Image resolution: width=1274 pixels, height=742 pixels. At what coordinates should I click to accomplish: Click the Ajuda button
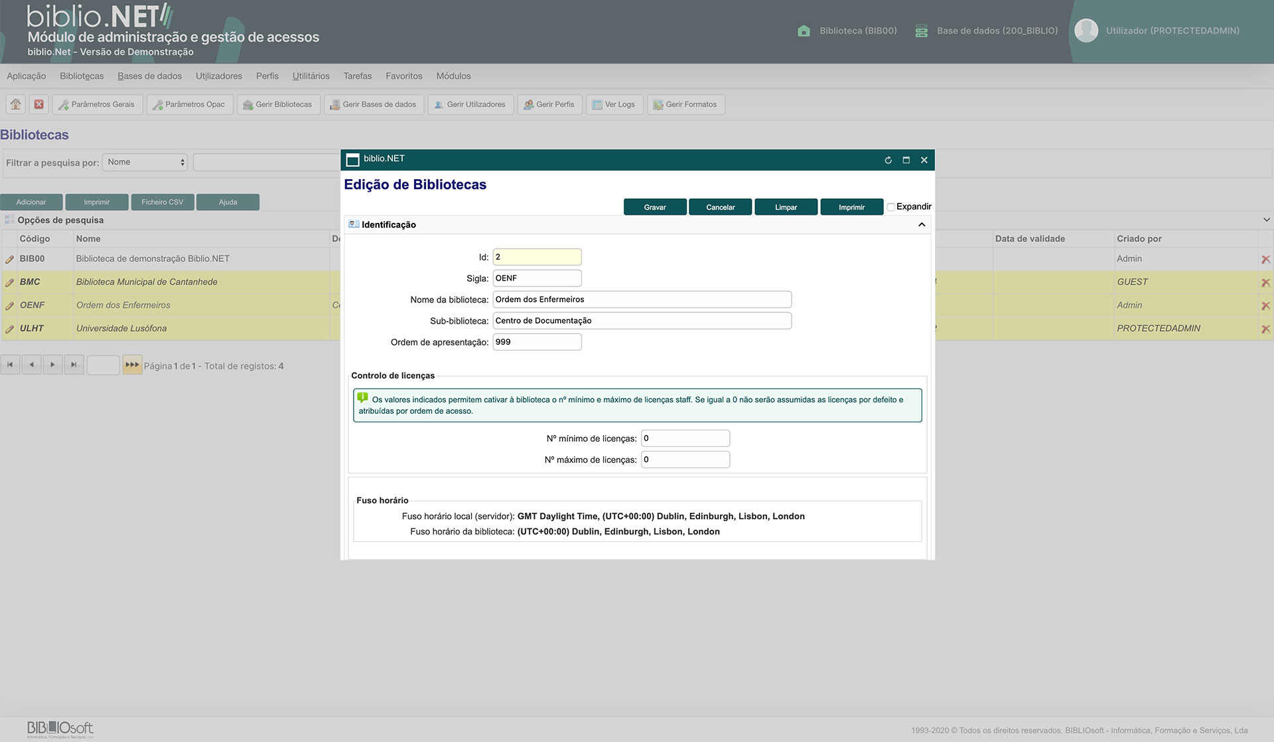coord(228,202)
